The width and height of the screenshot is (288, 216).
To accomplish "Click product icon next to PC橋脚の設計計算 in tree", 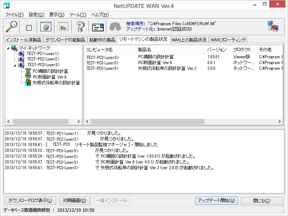I will point(28,71).
